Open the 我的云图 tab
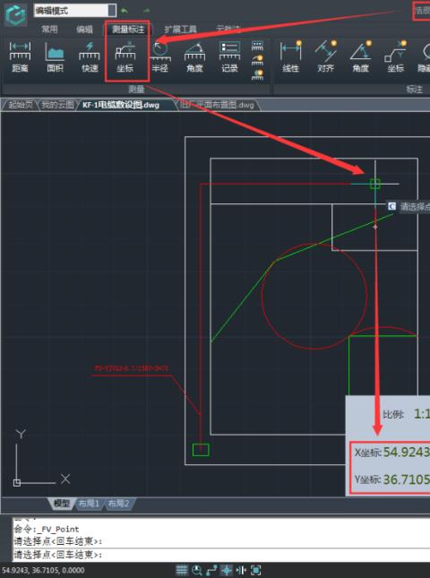 click(x=57, y=105)
